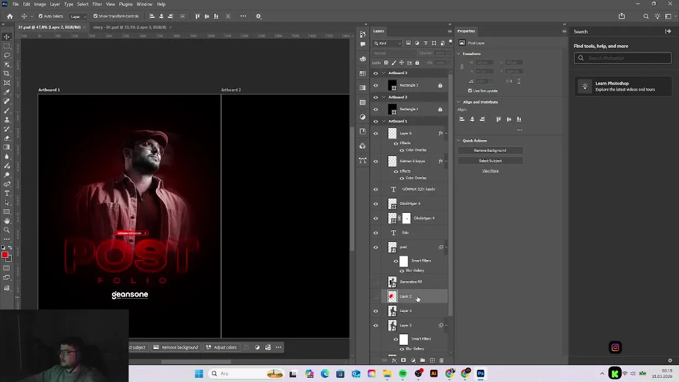Viewport: 679px width, 382px height.
Task: Open the Image menu
Action: click(x=40, y=4)
